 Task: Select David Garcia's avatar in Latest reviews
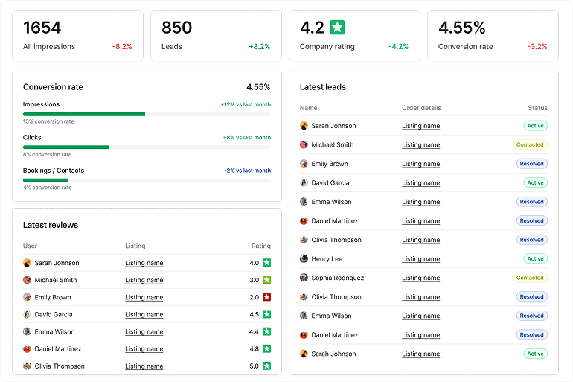click(x=28, y=314)
